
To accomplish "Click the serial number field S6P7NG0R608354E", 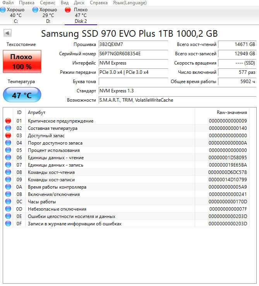I will tap(133, 54).
